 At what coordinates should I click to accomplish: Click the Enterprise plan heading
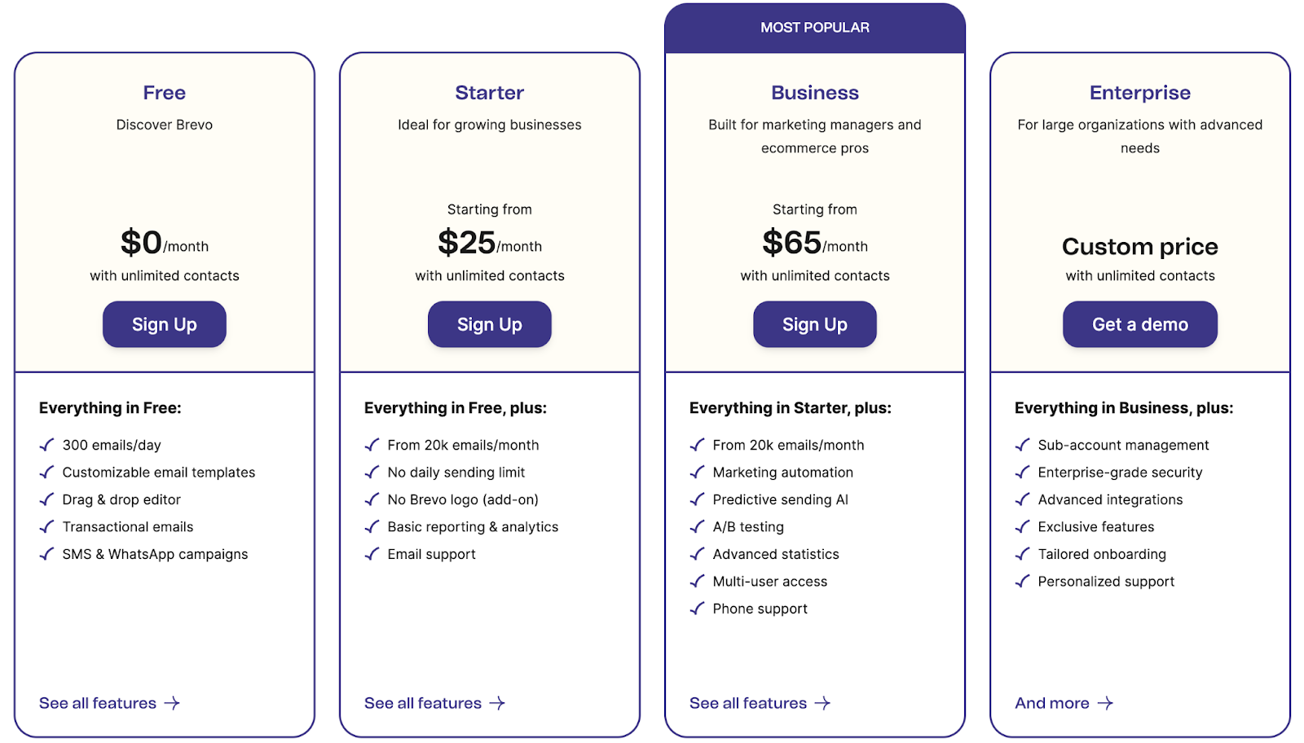pos(1139,93)
